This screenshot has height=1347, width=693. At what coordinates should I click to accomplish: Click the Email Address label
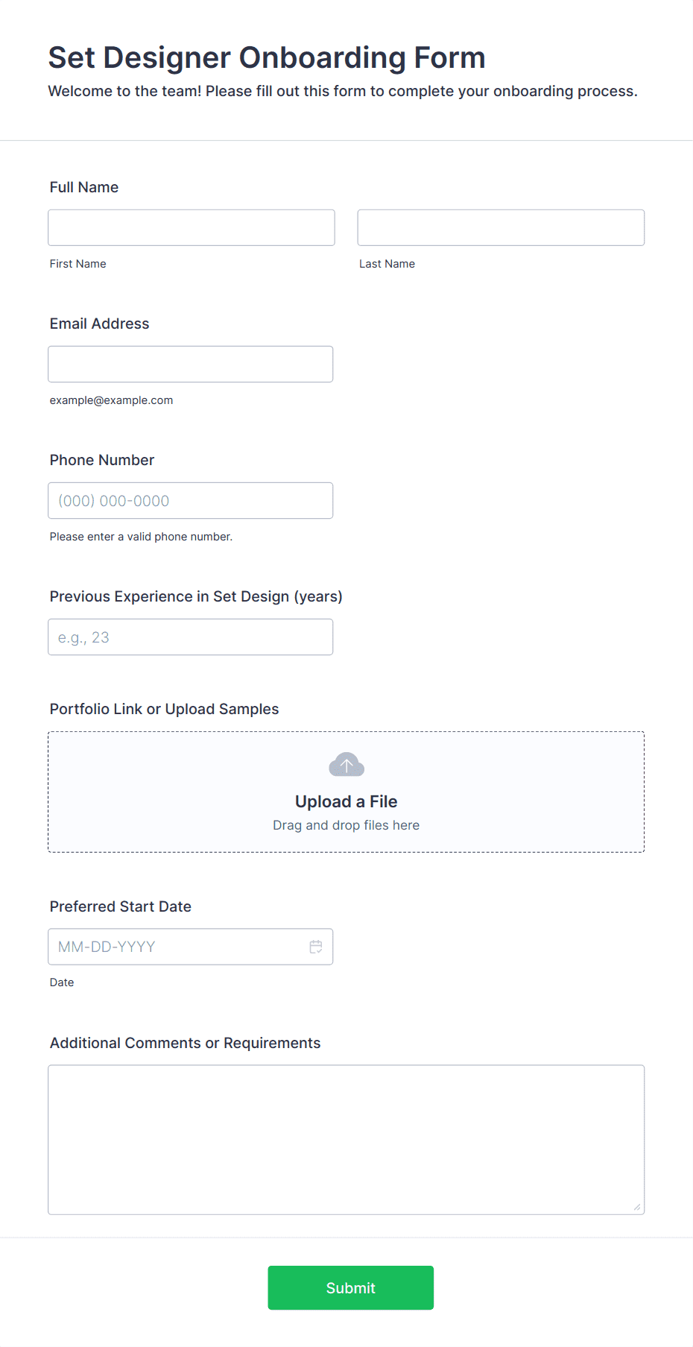tap(100, 324)
